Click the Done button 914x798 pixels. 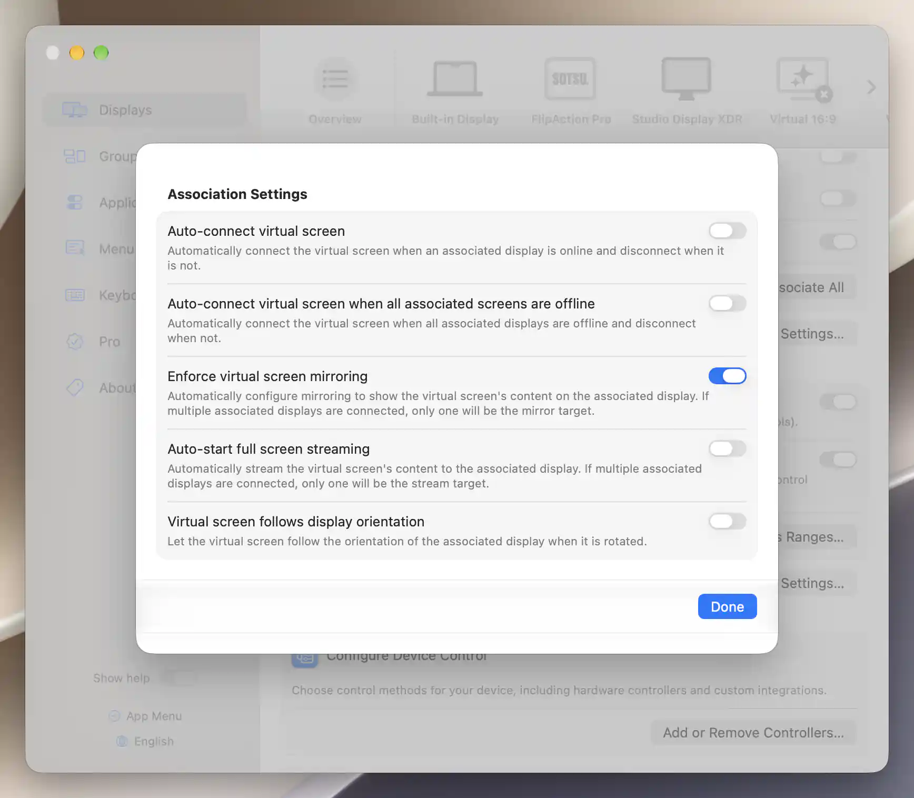(727, 606)
